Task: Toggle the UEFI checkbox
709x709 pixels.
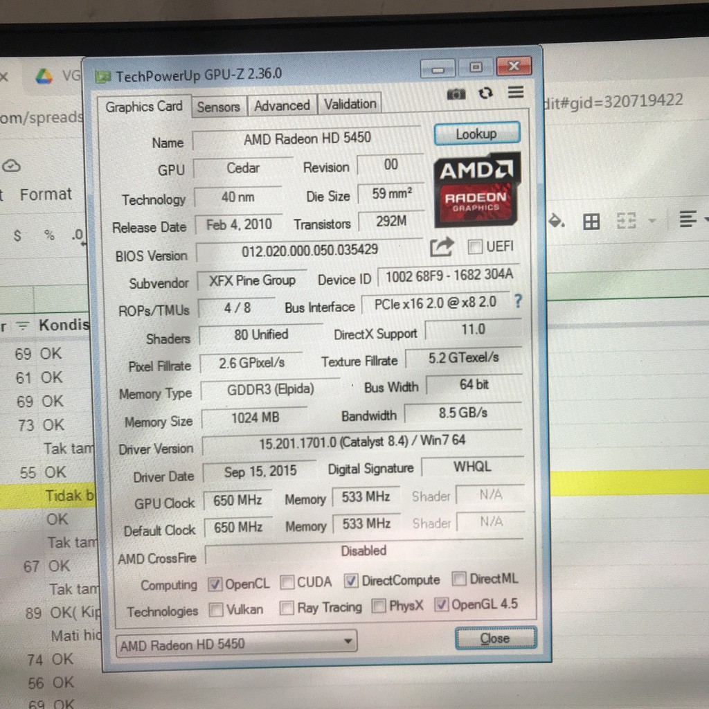Action: click(x=474, y=247)
